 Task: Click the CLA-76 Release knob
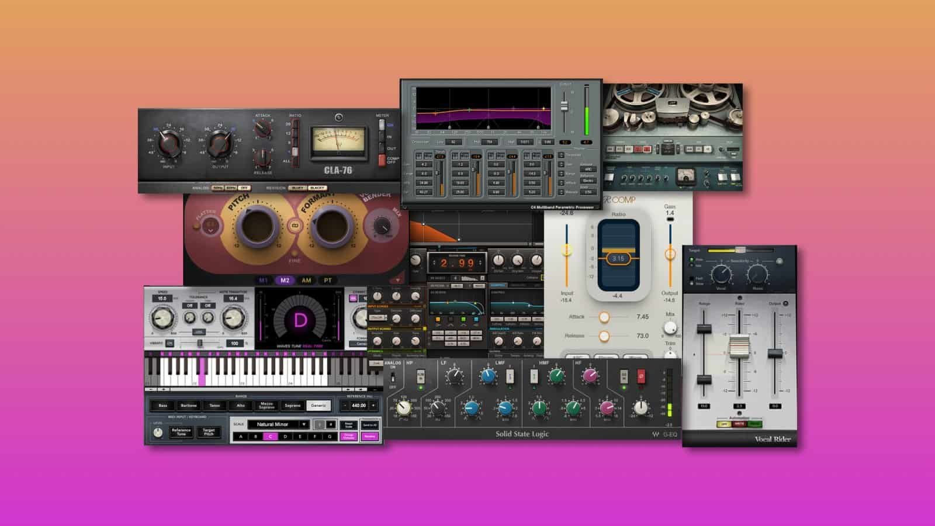[x=262, y=157]
